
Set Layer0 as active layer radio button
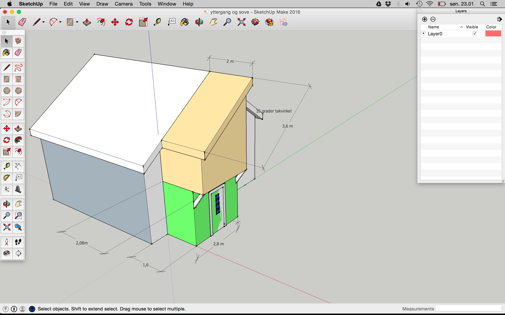click(x=423, y=34)
